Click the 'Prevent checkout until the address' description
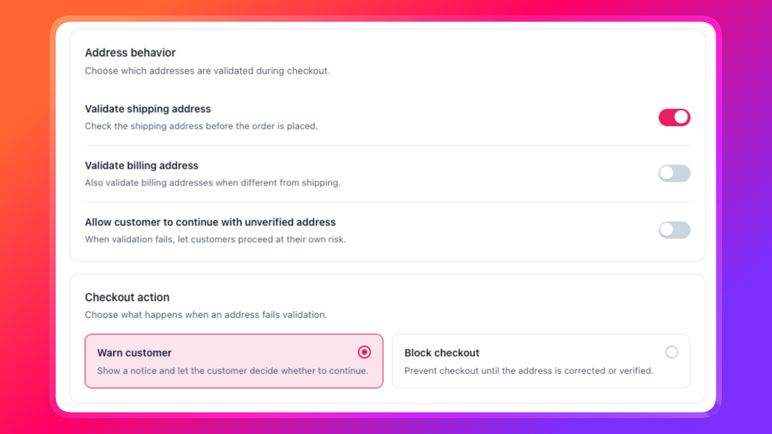Screen dimensions: 772x434 [x=528, y=371]
